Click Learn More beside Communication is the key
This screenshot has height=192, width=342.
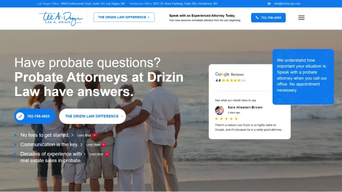(x=93, y=144)
